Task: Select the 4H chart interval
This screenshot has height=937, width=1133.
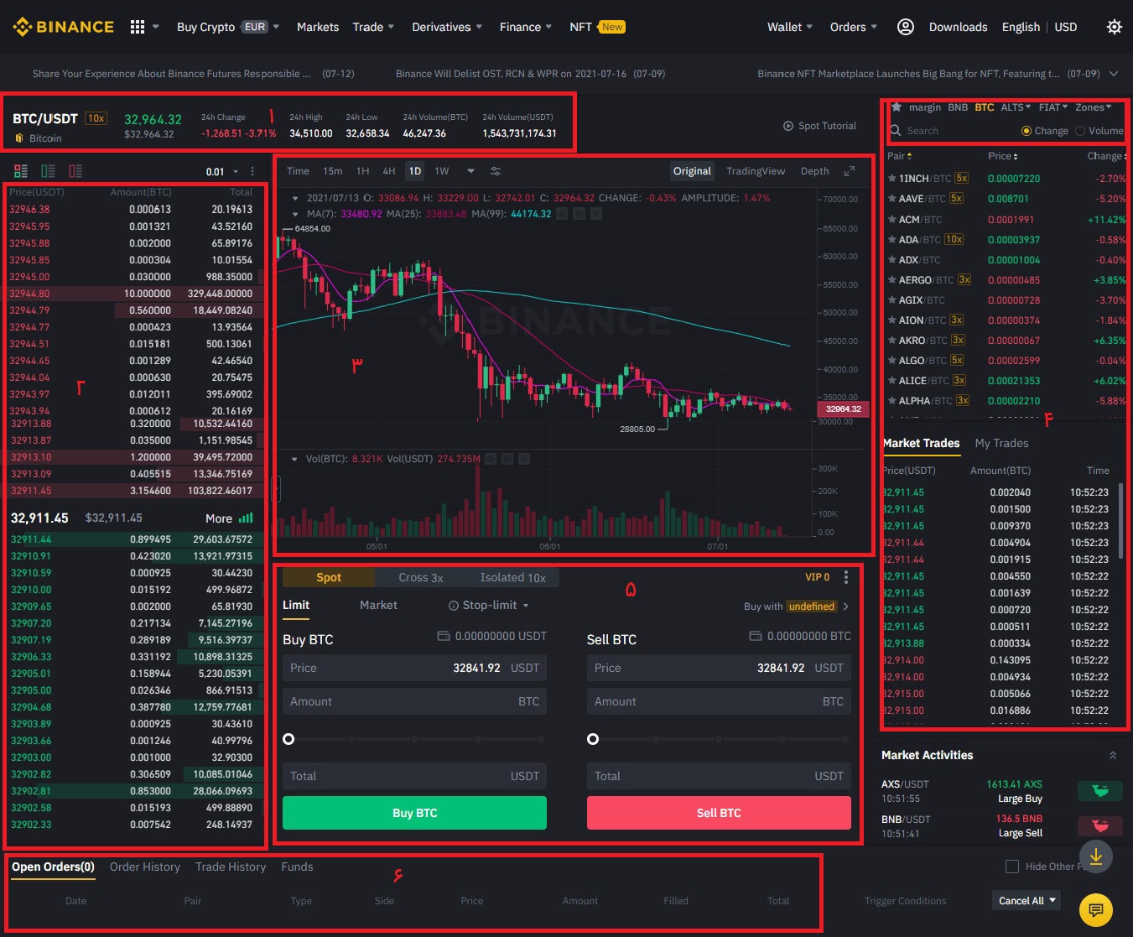Action: [x=389, y=171]
